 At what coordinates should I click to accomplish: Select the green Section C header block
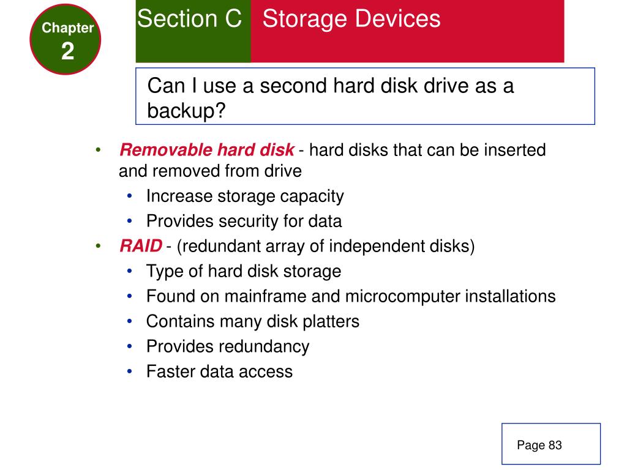pos(193,31)
